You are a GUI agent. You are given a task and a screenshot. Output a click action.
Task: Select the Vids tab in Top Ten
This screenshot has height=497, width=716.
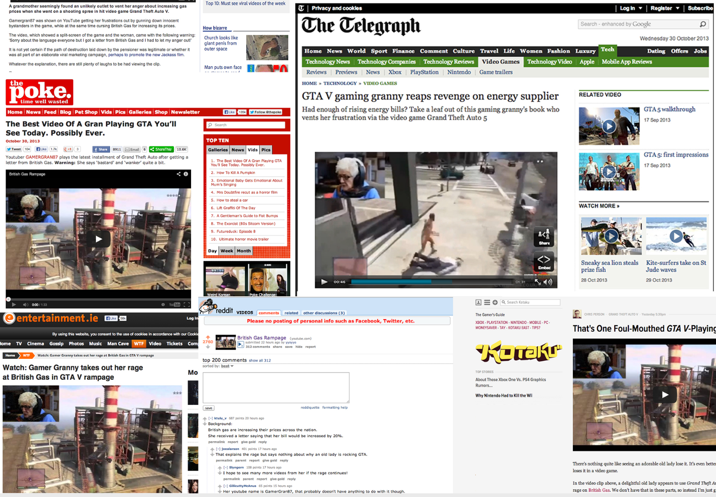pos(253,150)
